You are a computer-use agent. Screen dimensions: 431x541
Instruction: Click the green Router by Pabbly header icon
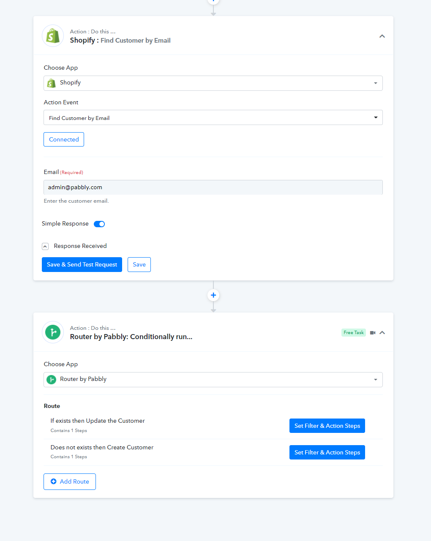[53, 332]
